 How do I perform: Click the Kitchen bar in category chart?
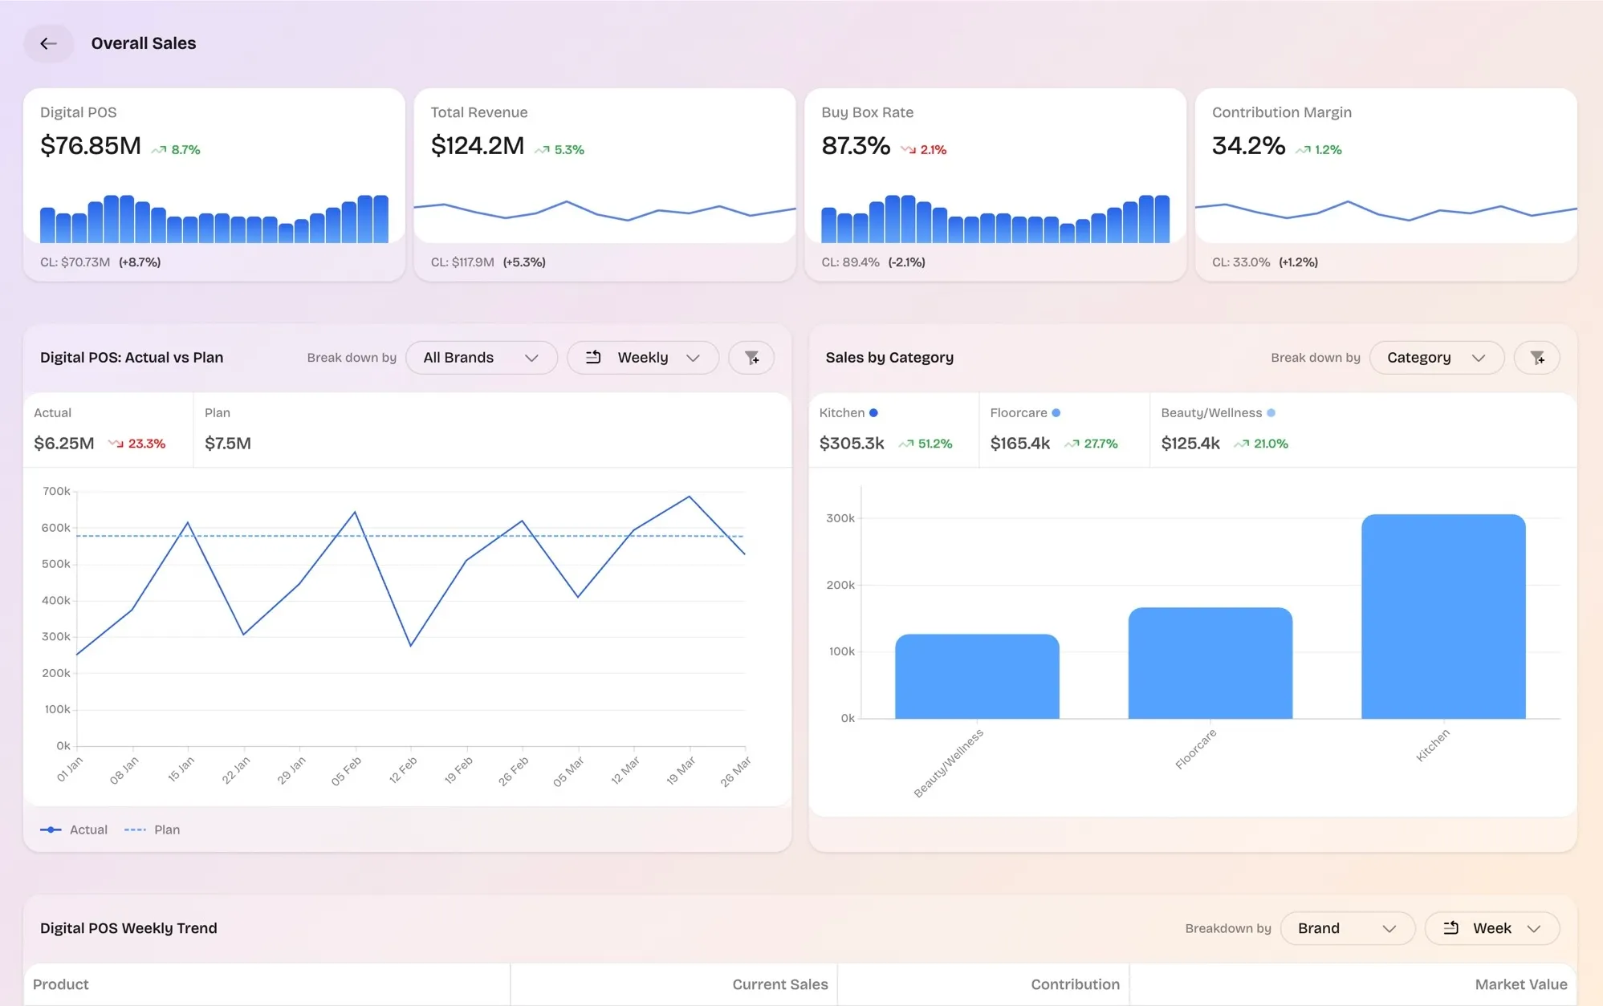pyautogui.click(x=1443, y=616)
